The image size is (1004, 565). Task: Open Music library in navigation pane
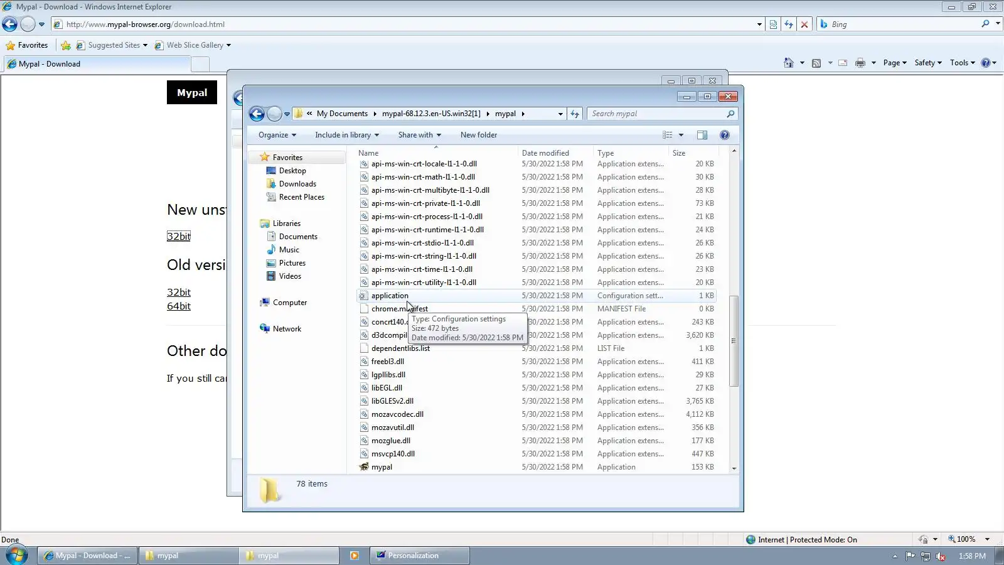289,250
